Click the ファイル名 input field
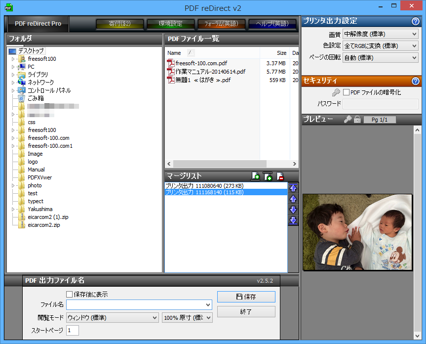The width and height of the screenshot is (426, 344). click(x=139, y=304)
